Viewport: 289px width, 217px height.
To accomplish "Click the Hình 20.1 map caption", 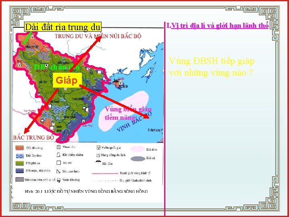I will pyautogui.click(x=86, y=192).
